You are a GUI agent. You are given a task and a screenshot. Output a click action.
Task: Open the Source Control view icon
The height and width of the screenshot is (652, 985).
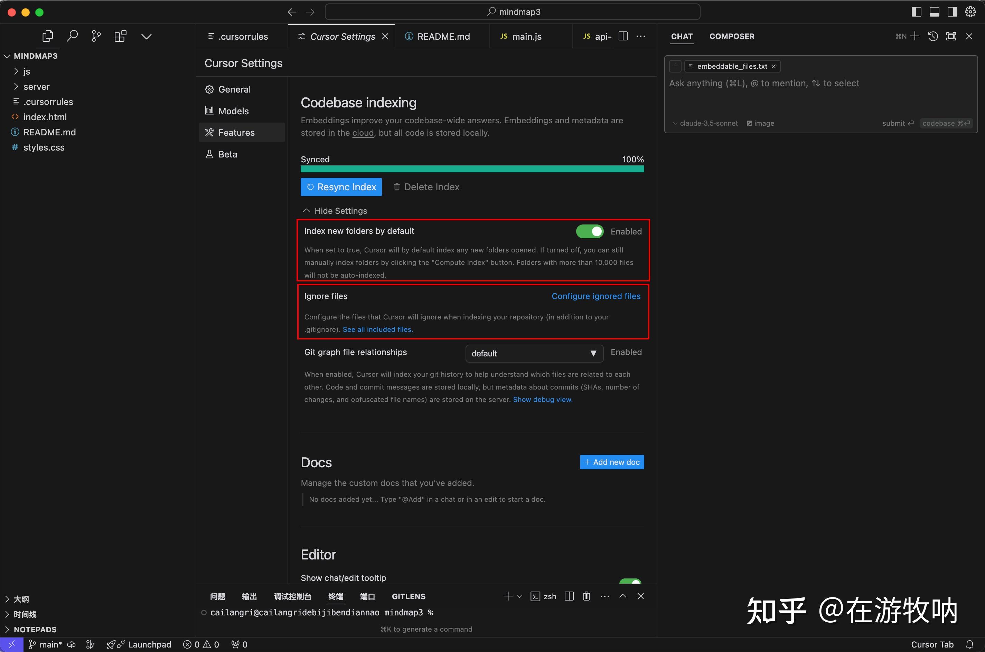point(96,36)
